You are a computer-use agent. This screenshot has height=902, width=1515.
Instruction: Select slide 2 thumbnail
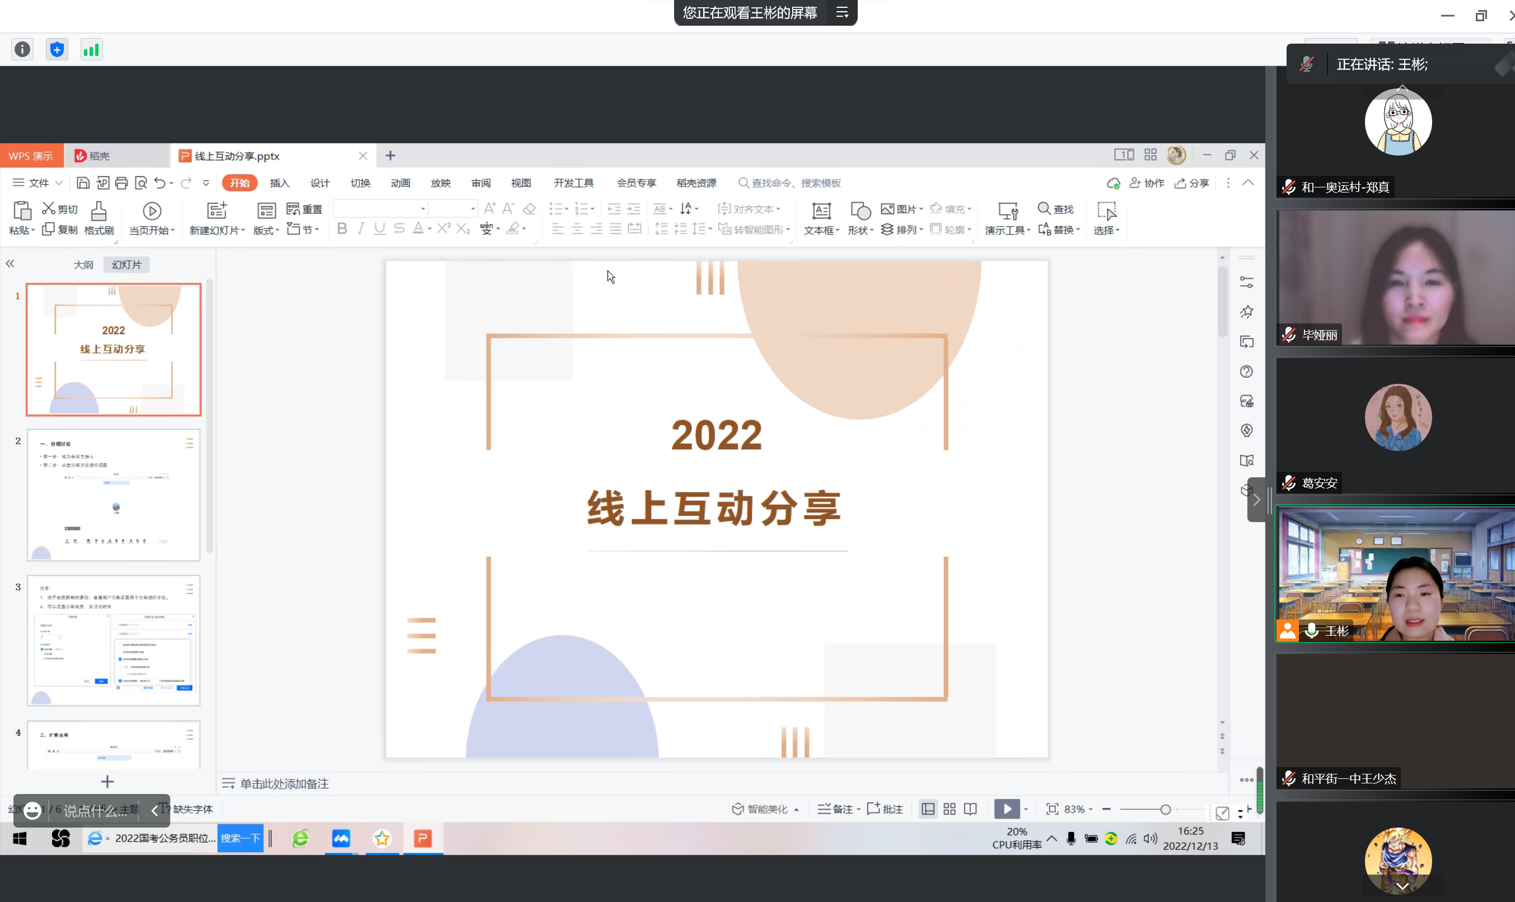click(x=114, y=495)
